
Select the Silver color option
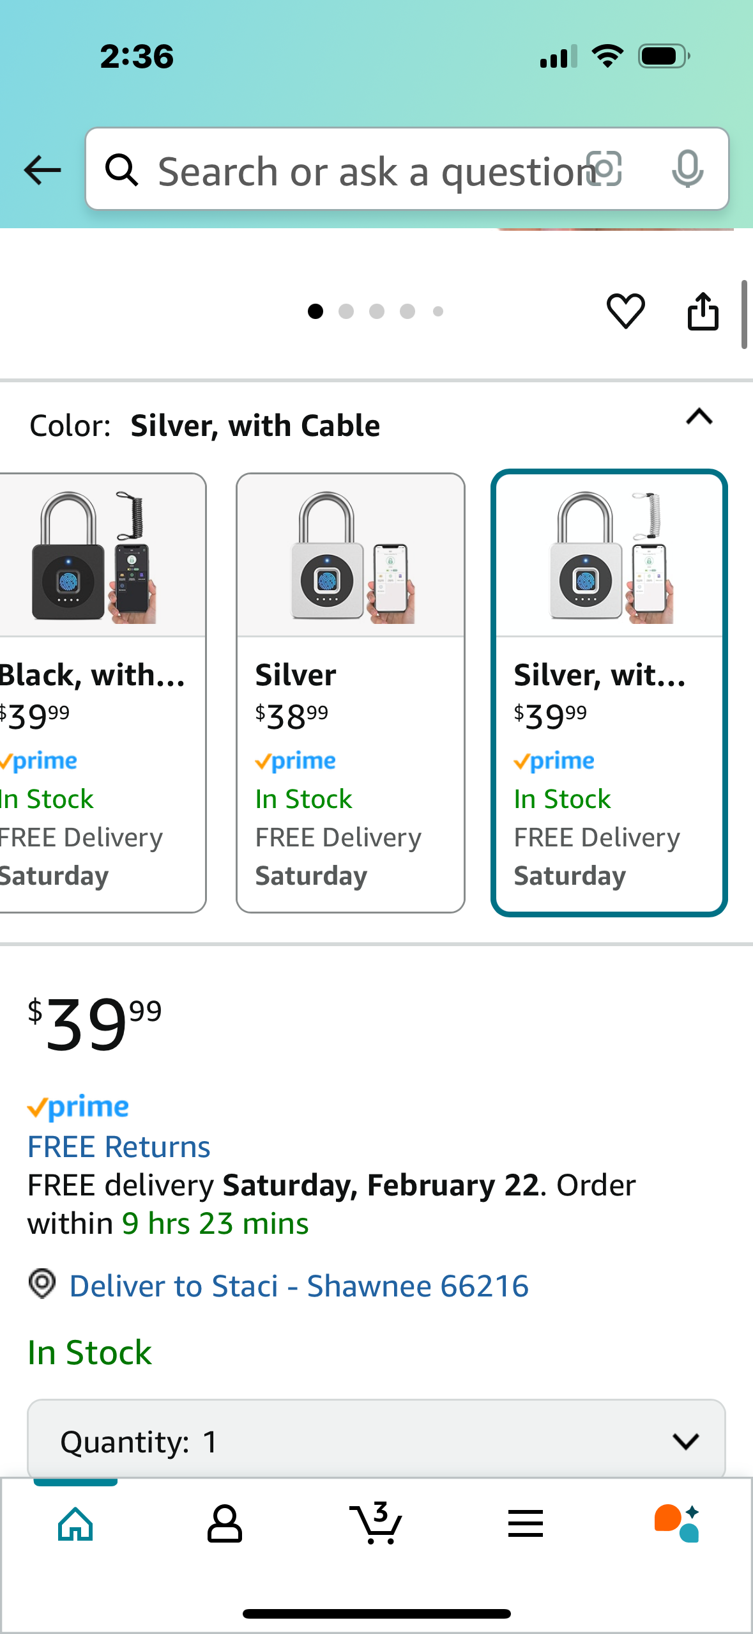click(x=350, y=692)
